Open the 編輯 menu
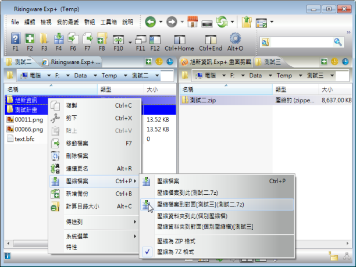Screen dimensions: 356x267 tap(30, 22)
